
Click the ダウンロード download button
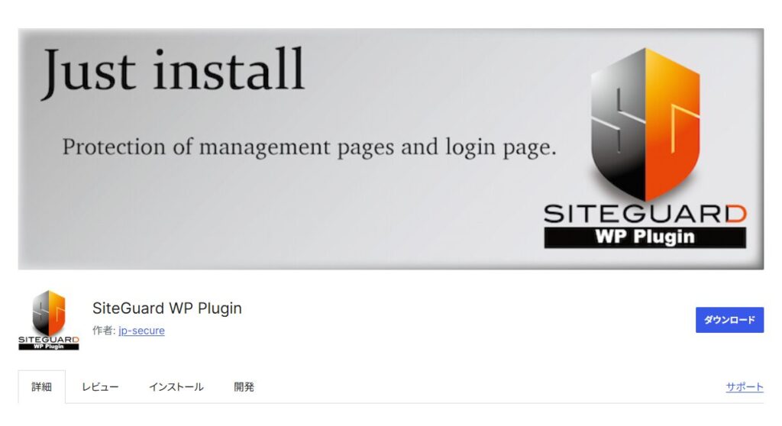729,320
